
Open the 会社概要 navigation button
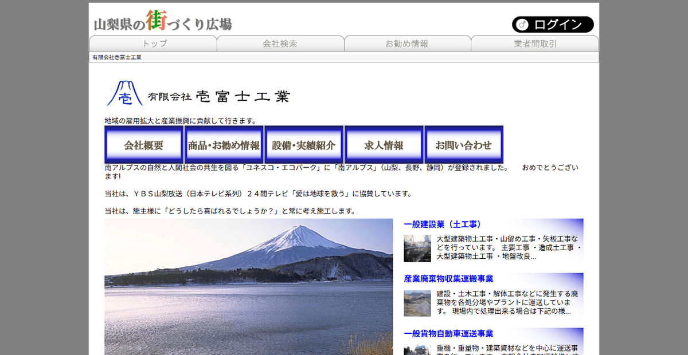click(143, 144)
